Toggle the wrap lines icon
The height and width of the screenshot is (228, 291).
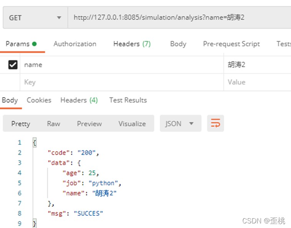[215, 123]
